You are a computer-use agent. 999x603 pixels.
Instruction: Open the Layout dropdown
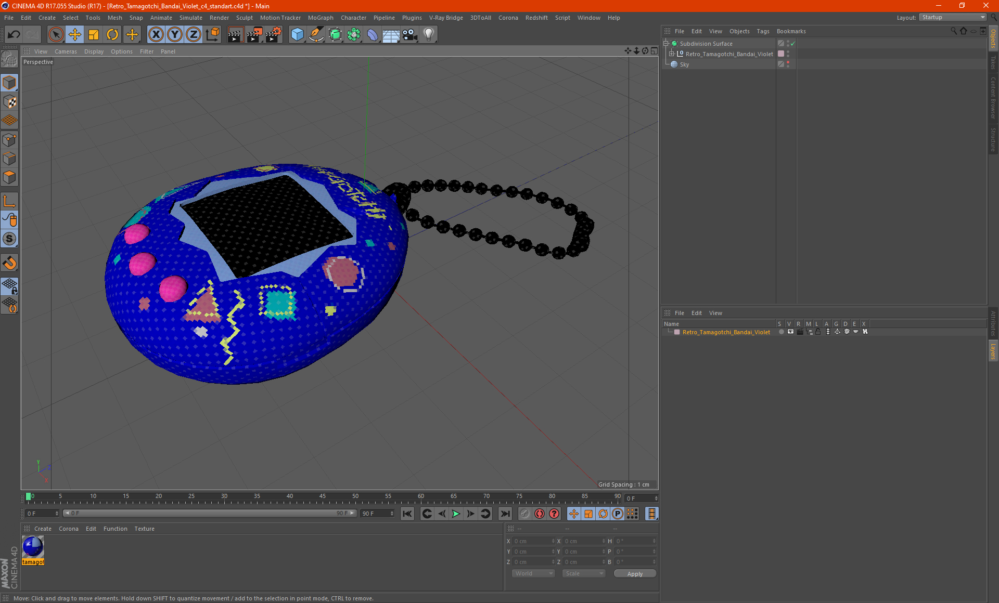pos(953,17)
